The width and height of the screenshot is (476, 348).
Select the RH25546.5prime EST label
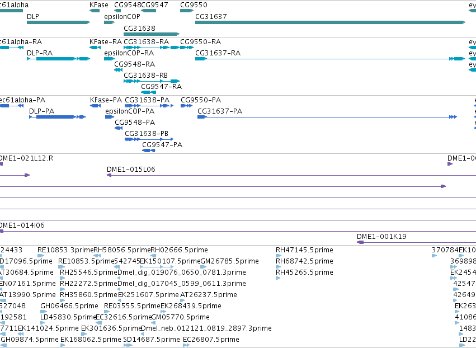(88, 272)
